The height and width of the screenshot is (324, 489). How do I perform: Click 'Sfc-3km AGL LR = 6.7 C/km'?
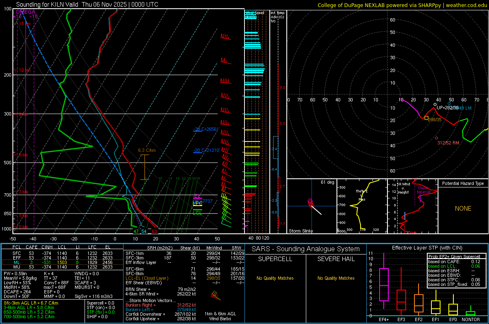click(31, 303)
